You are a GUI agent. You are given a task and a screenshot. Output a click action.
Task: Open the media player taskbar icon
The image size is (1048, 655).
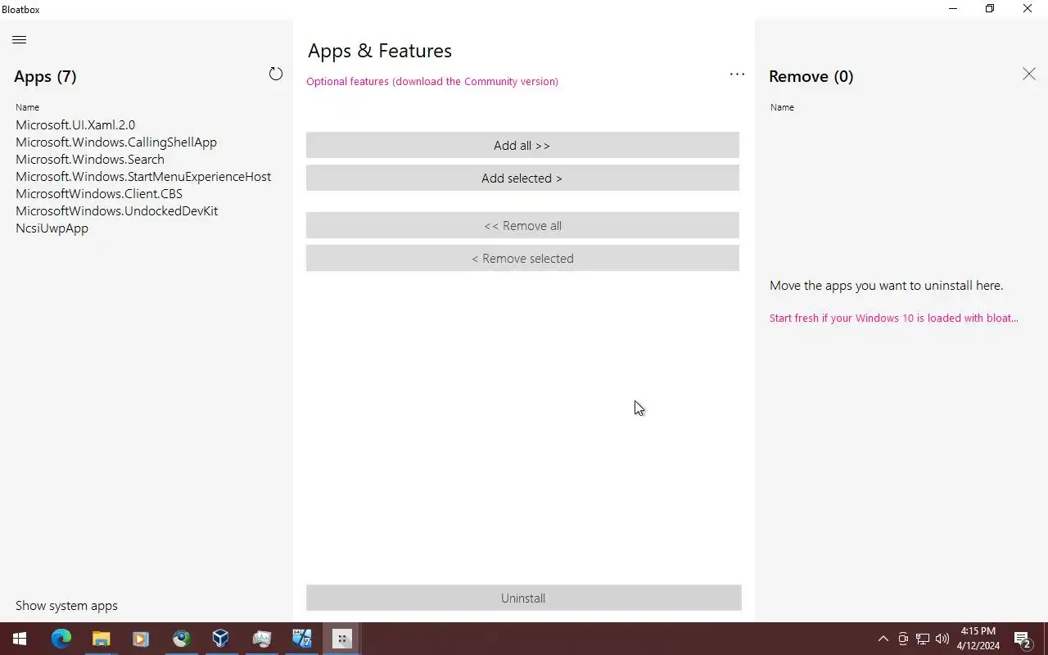(140, 639)
